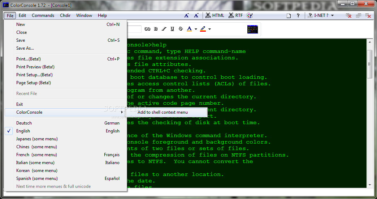Open the color palette icon
The height and width of the screenshot is (199, 377).
[x=250, y=15]
